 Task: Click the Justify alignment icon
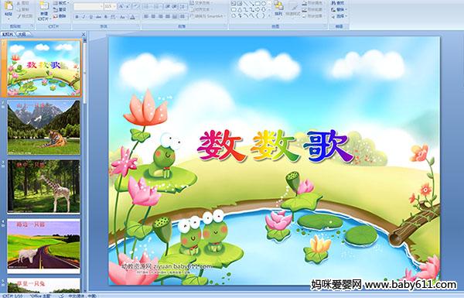click(x=168, y=16)
